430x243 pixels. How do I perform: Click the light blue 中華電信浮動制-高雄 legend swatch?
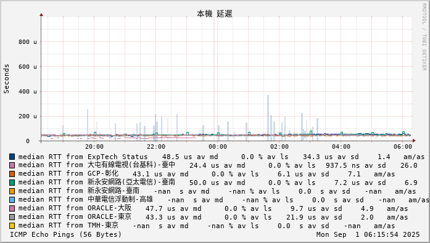(12, 200)
